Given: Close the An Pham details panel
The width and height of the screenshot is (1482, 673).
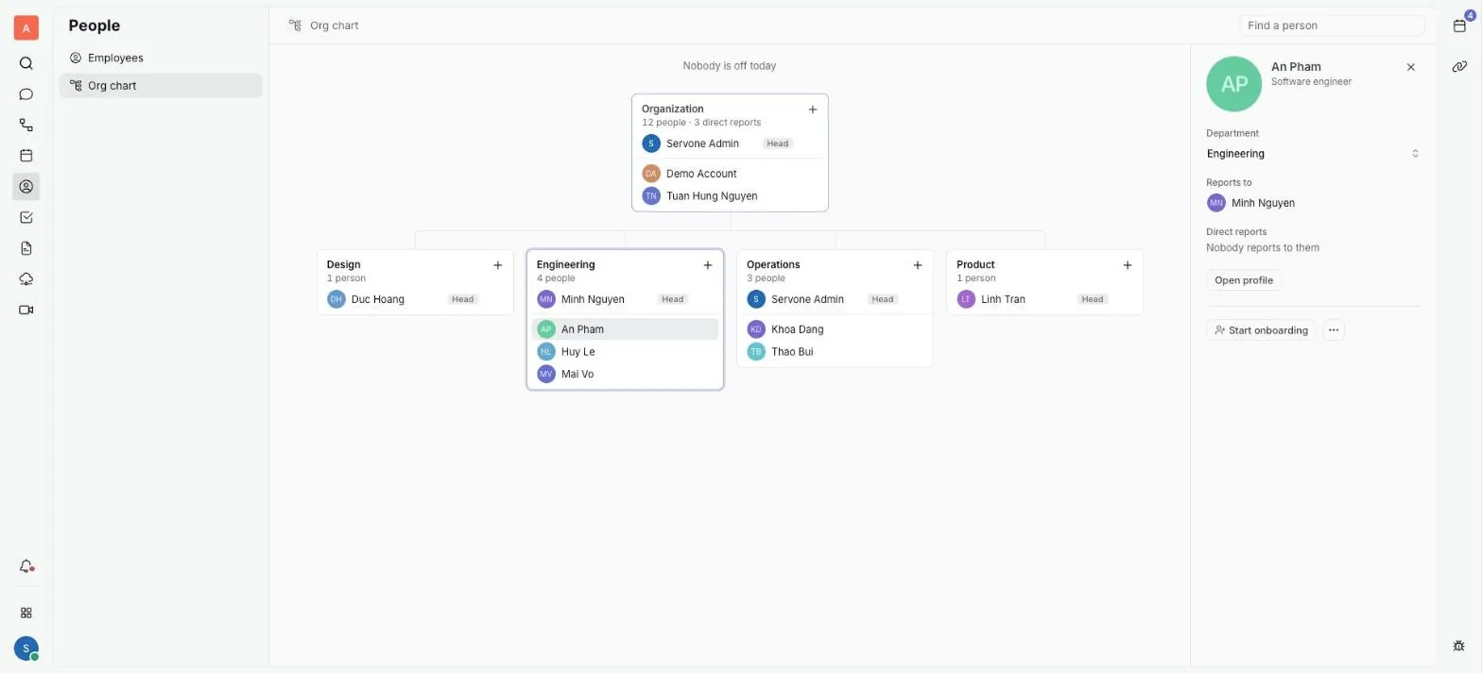Looking at the screenshot, I should click(x=1411, y=67).
